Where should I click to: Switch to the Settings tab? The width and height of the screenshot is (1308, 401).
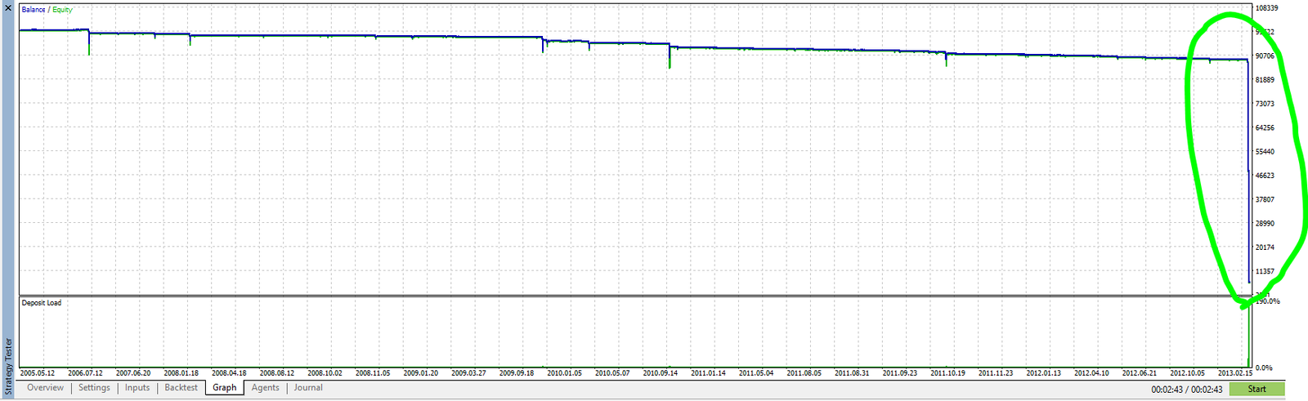[94, 388]
